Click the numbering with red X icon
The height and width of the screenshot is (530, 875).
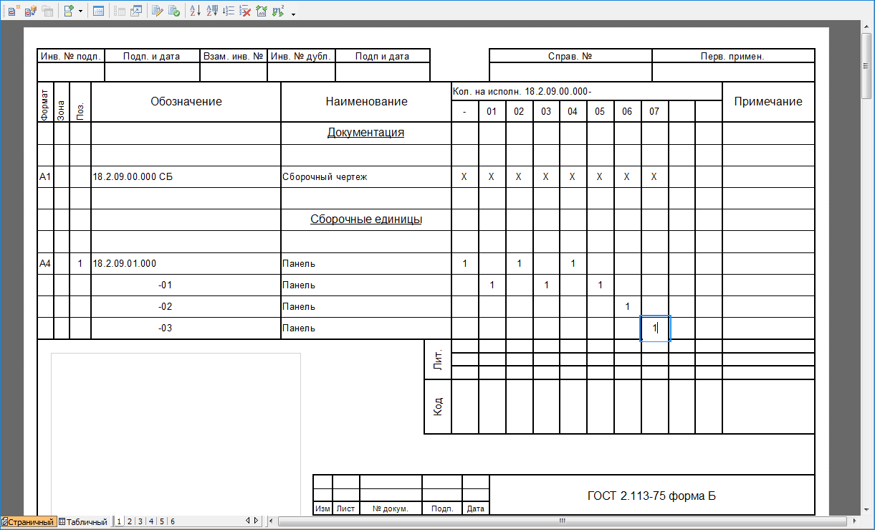pyautogui.click(x=245, y=11)
